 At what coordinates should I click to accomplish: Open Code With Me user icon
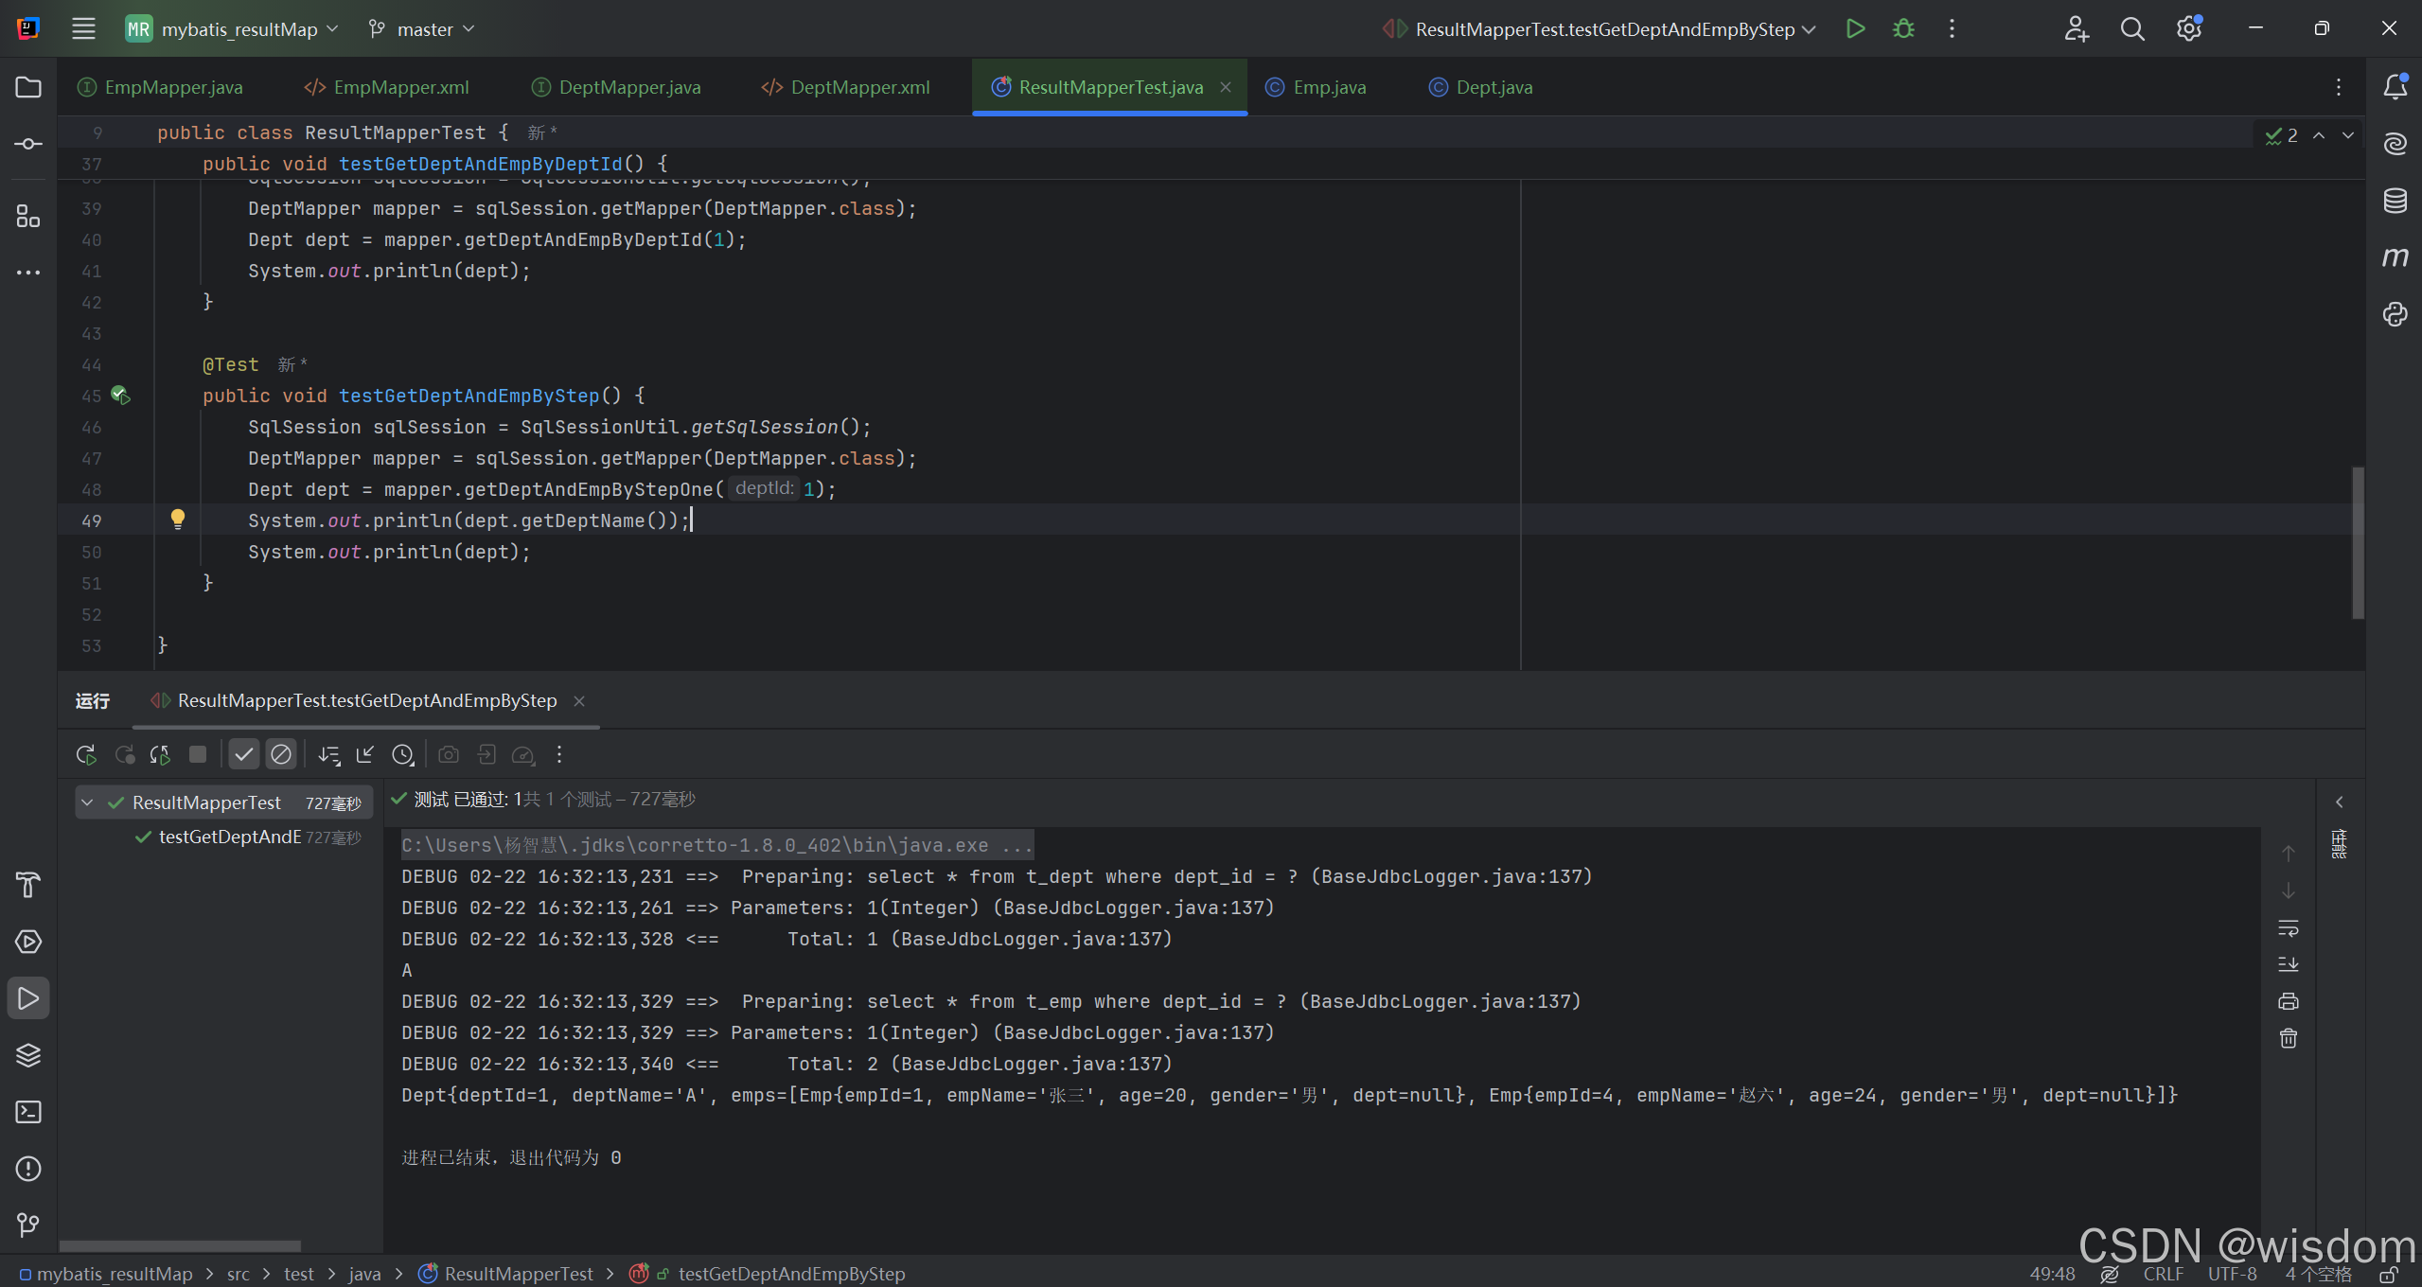coord(2076,28)
